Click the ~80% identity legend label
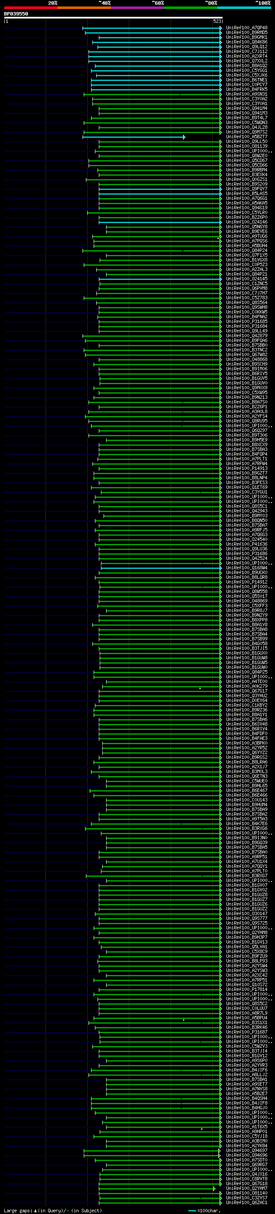The width and height of the screenshot is (275, 1214). (211, 3)
